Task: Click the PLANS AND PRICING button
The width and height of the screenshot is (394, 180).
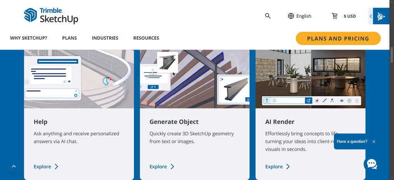Action: [x=338, y=38]
